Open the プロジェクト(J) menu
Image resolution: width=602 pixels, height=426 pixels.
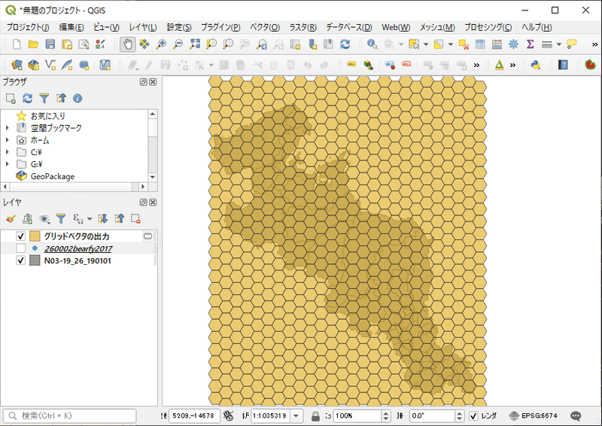pyautogui.click(x=28, y=27)
